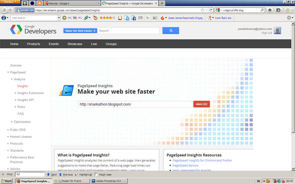Toggle Highlight all in the Find bar
The height and width of the screenshot is (184, 295).
(83, 174)
